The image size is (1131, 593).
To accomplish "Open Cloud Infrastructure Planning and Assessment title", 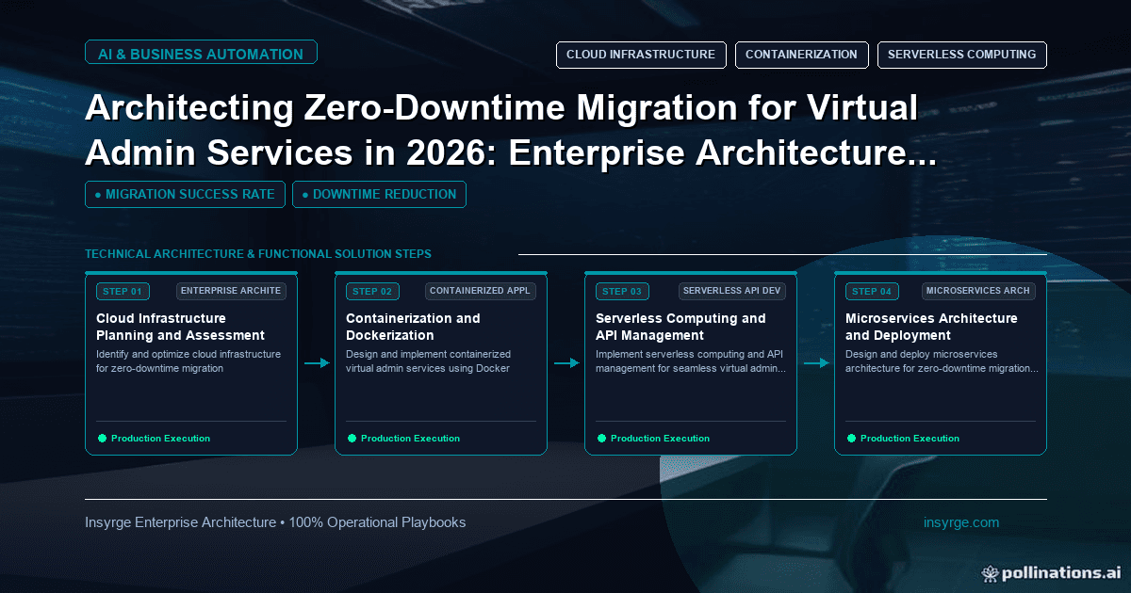I will click(180, 327).
